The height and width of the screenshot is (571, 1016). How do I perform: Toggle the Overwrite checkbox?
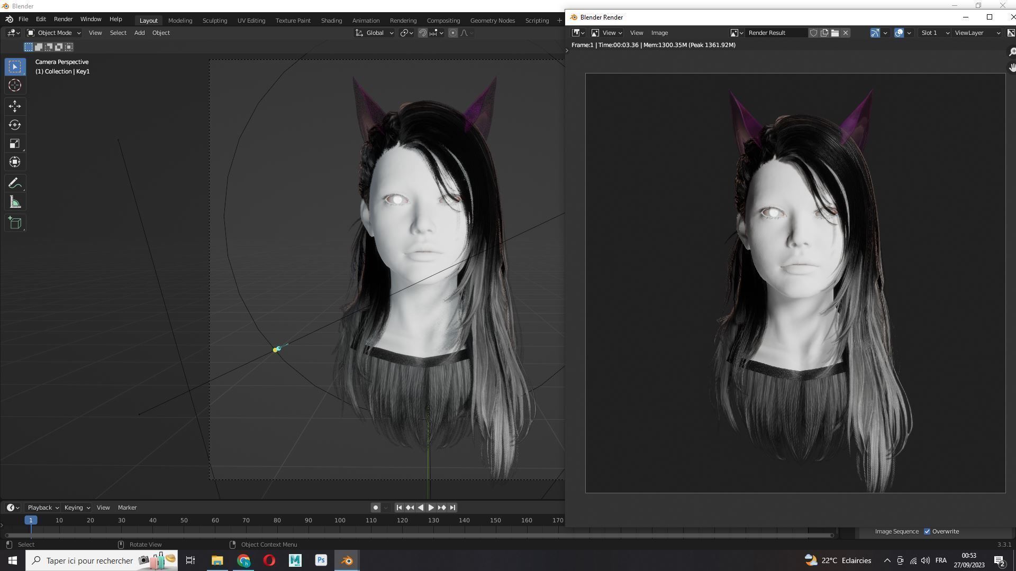[927, 531]
